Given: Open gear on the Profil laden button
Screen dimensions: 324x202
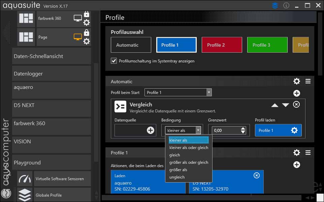Looking at the screenshot, I should coord(294,130).
